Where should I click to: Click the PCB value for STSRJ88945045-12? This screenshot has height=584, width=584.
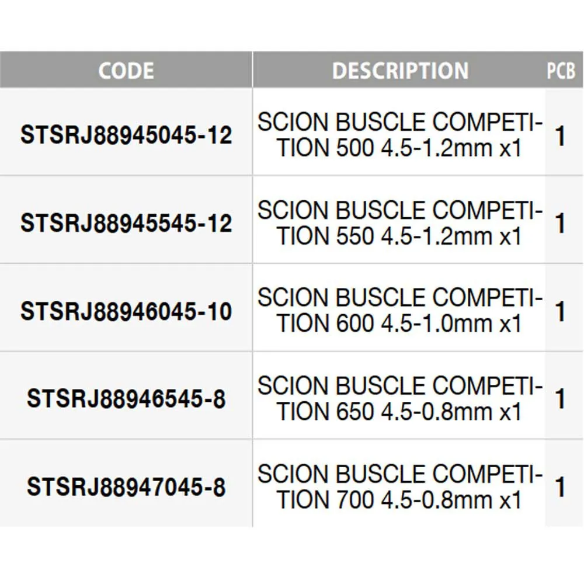pos(561,137)
